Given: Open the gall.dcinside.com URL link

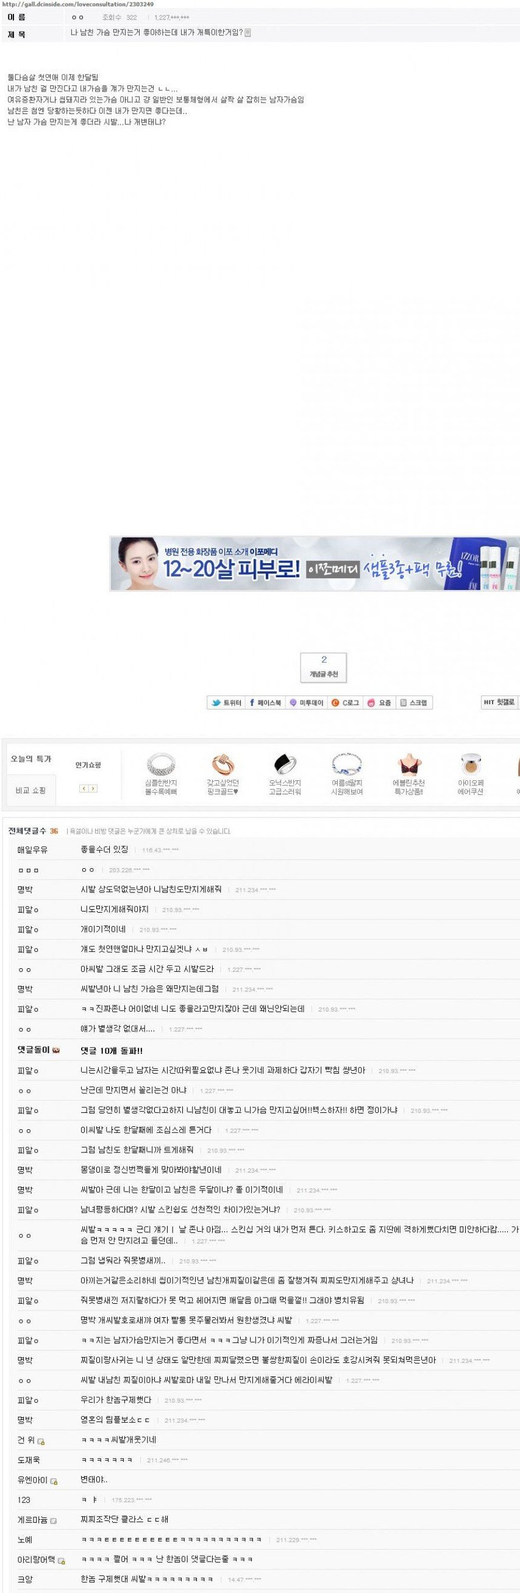Looking at the screenshot, I should 78,4.
